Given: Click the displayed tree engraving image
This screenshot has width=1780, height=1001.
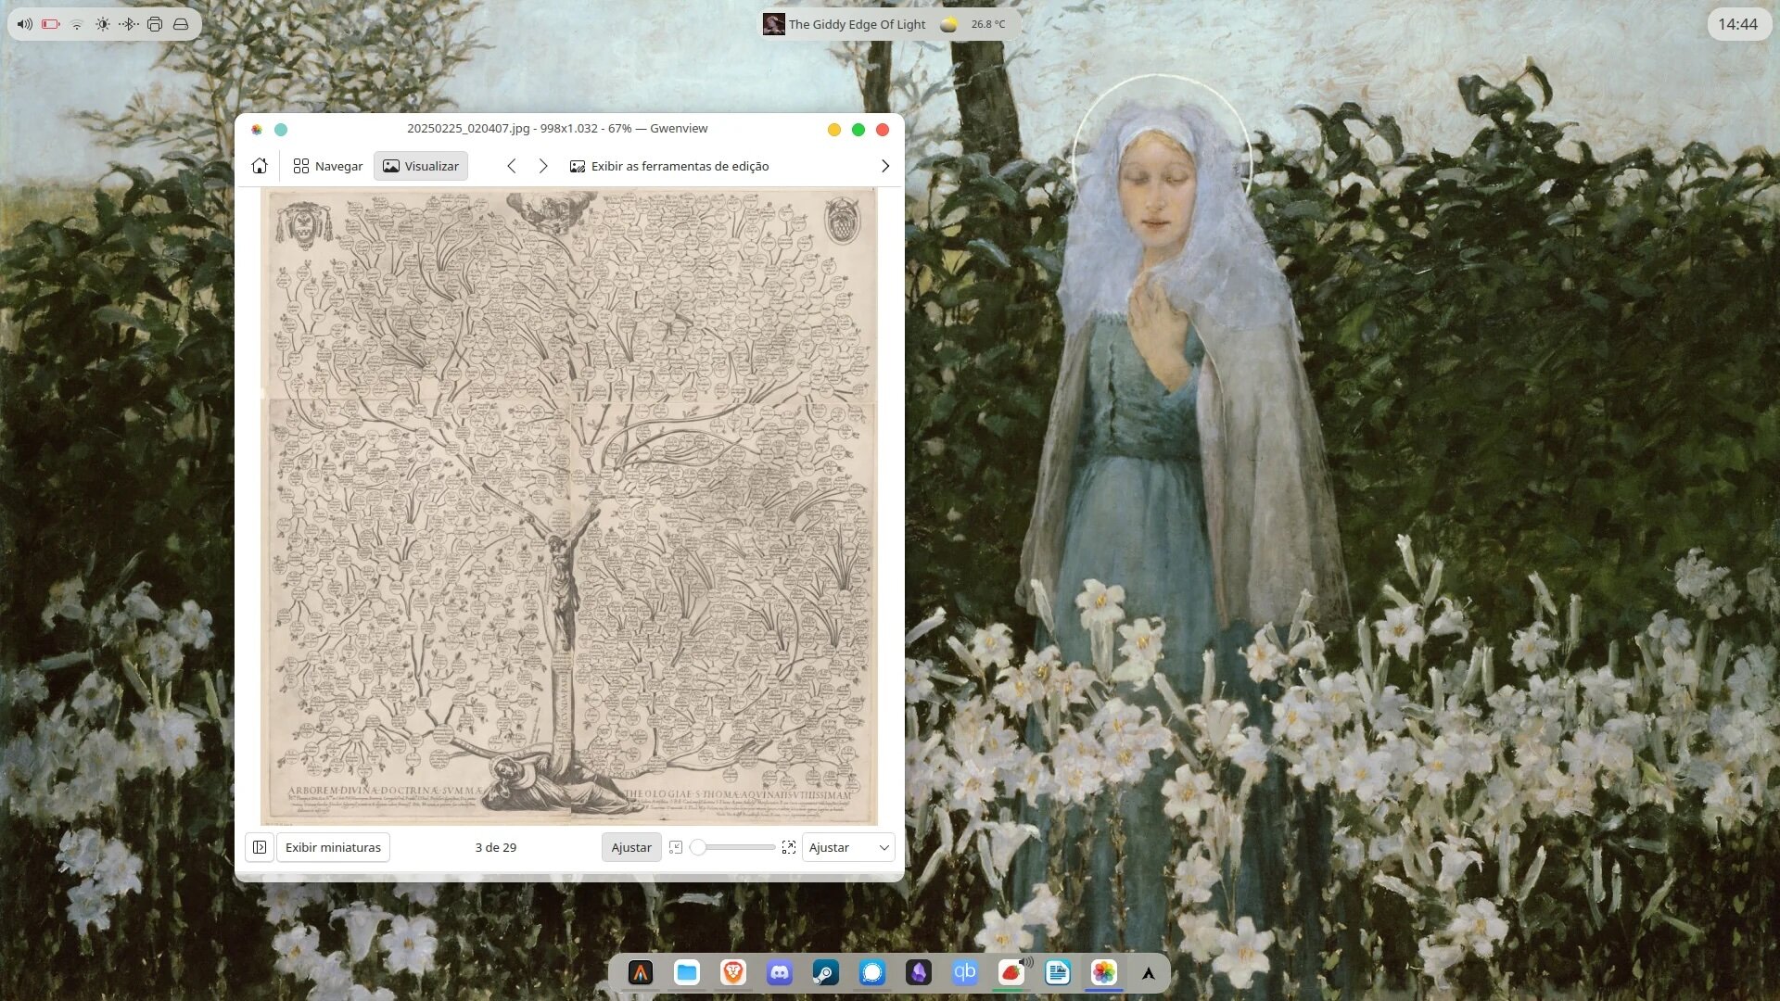Looking at the screenshot, I should [x=569, y=506].
